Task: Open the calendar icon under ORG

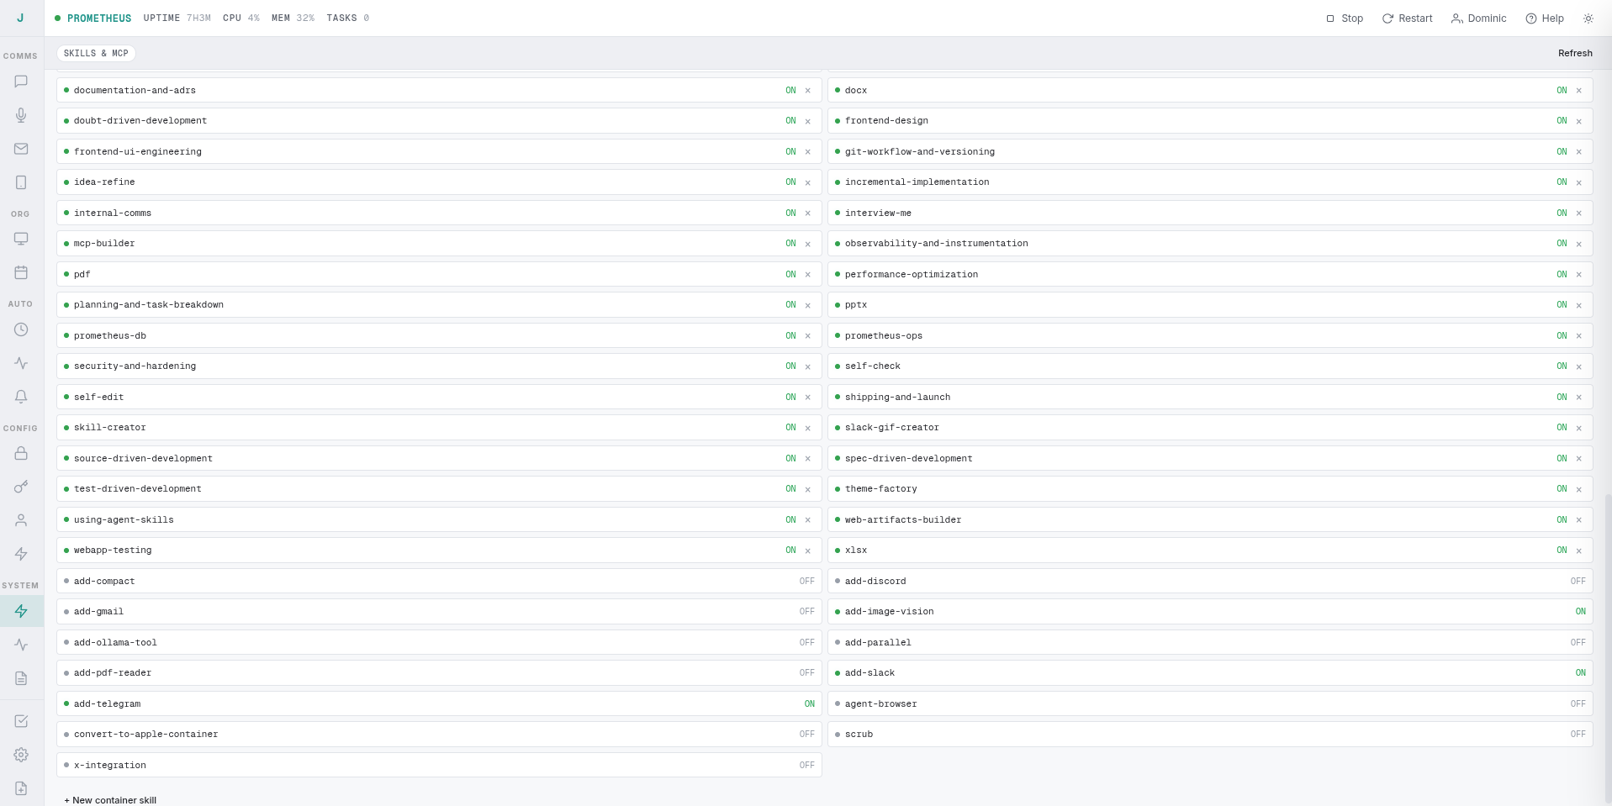Action: click(21, 272)
